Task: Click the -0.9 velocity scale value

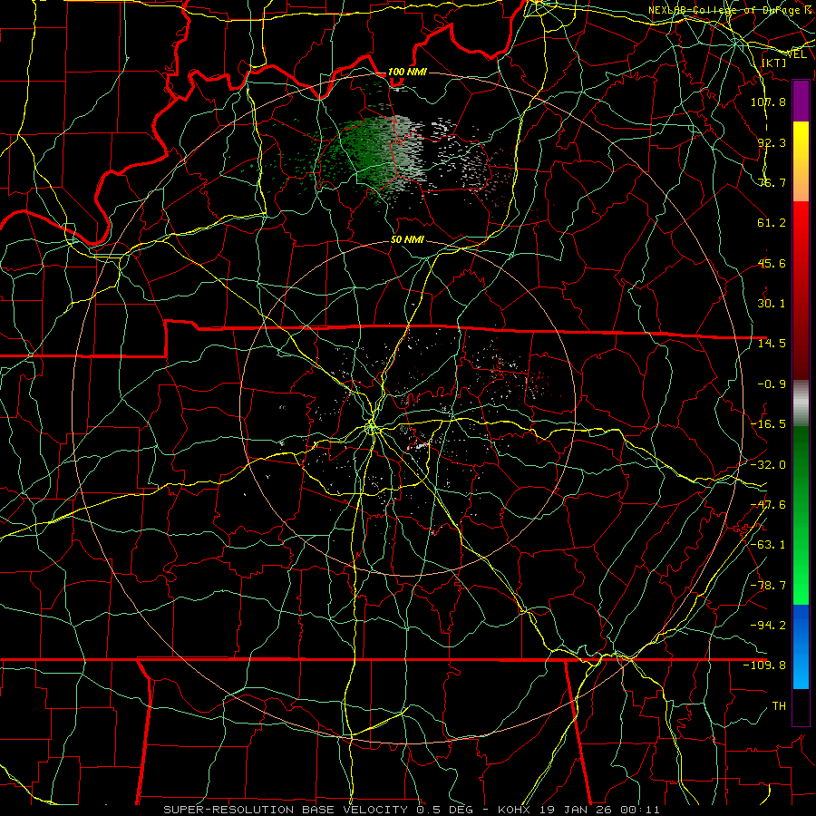Action: 772,384
